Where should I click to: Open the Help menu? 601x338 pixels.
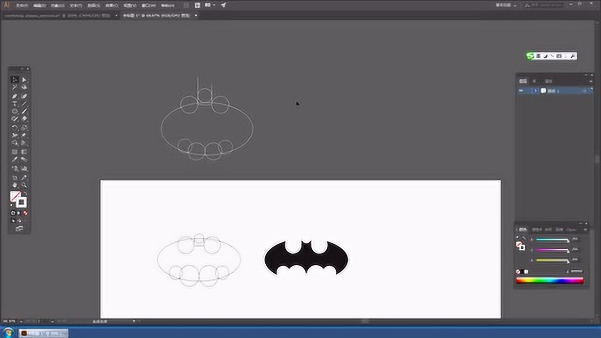(x=168, y=5)
